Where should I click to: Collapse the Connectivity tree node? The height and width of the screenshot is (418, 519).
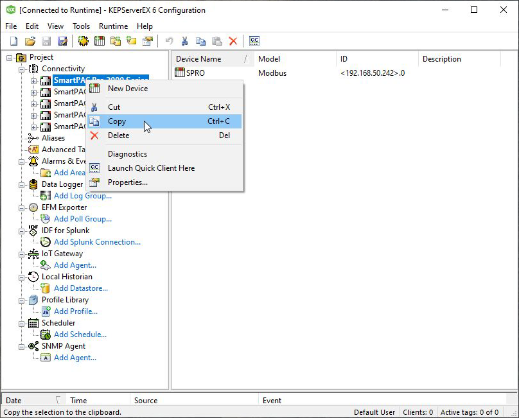[22, 69]
